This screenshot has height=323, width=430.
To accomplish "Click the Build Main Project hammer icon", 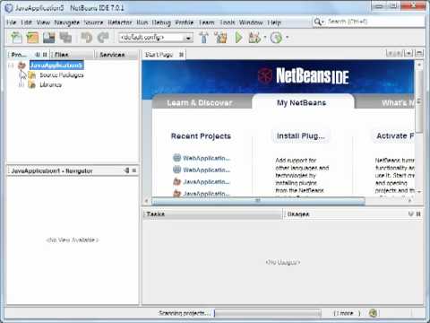I will [x=204, y=38].
